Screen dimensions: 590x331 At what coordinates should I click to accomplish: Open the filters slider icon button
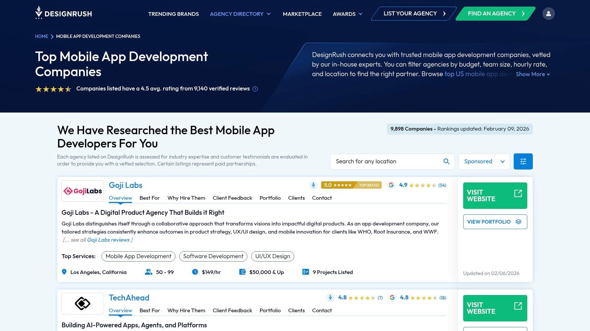(x=523, y=161)
